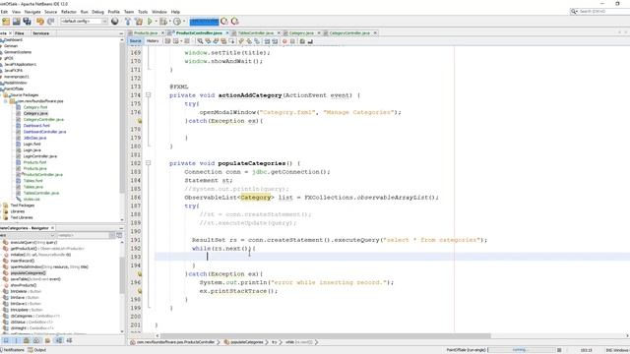Click the last chart icon in editor toolbar

tap(310, 41)
